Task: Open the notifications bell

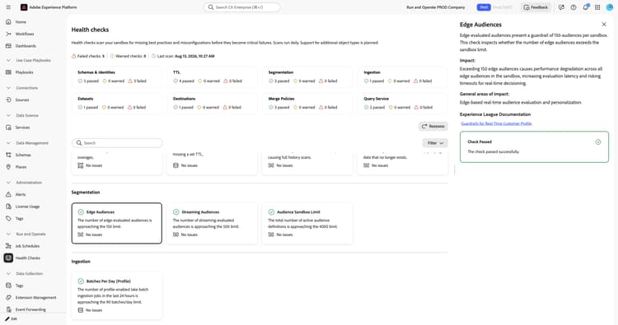Action: [586, 7]
